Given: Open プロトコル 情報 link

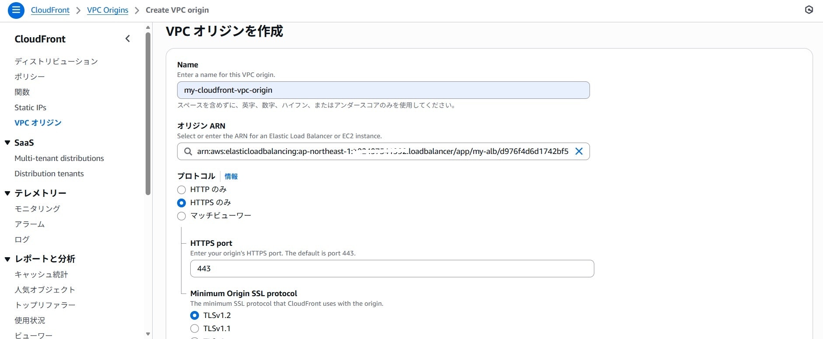Looking at the screenshot, I should click(x=231, y=176).
